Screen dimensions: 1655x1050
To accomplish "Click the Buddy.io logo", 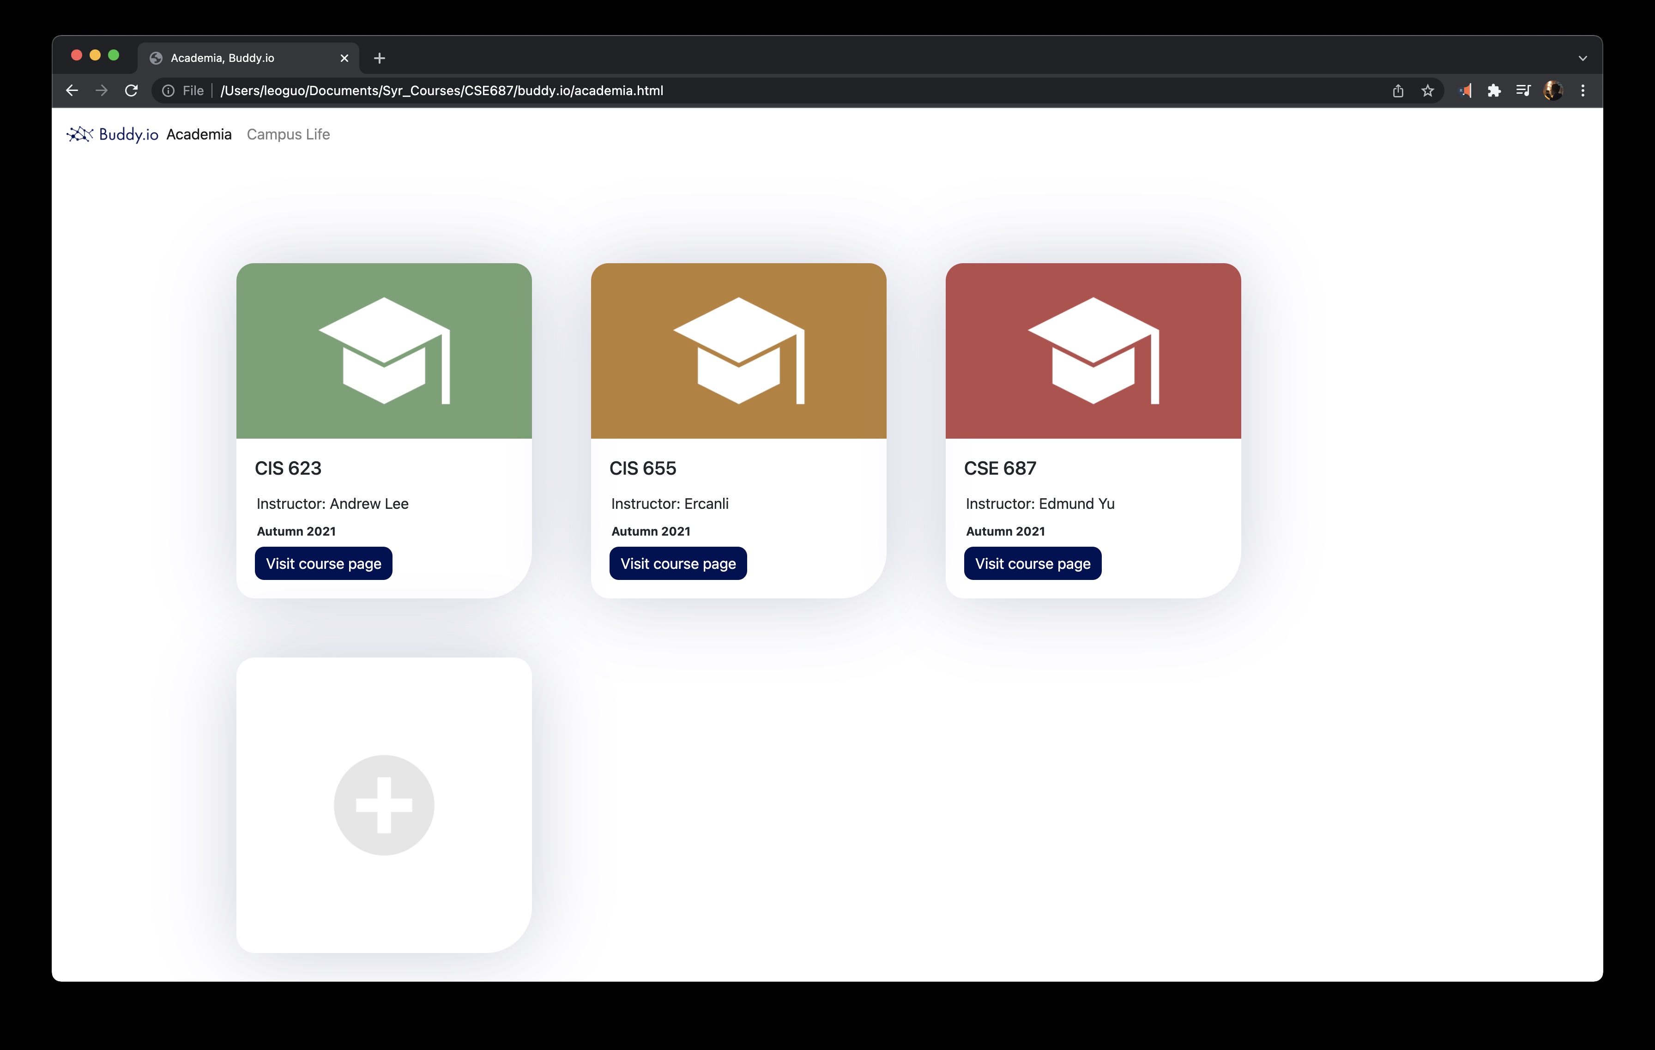I will coord(113,134).
